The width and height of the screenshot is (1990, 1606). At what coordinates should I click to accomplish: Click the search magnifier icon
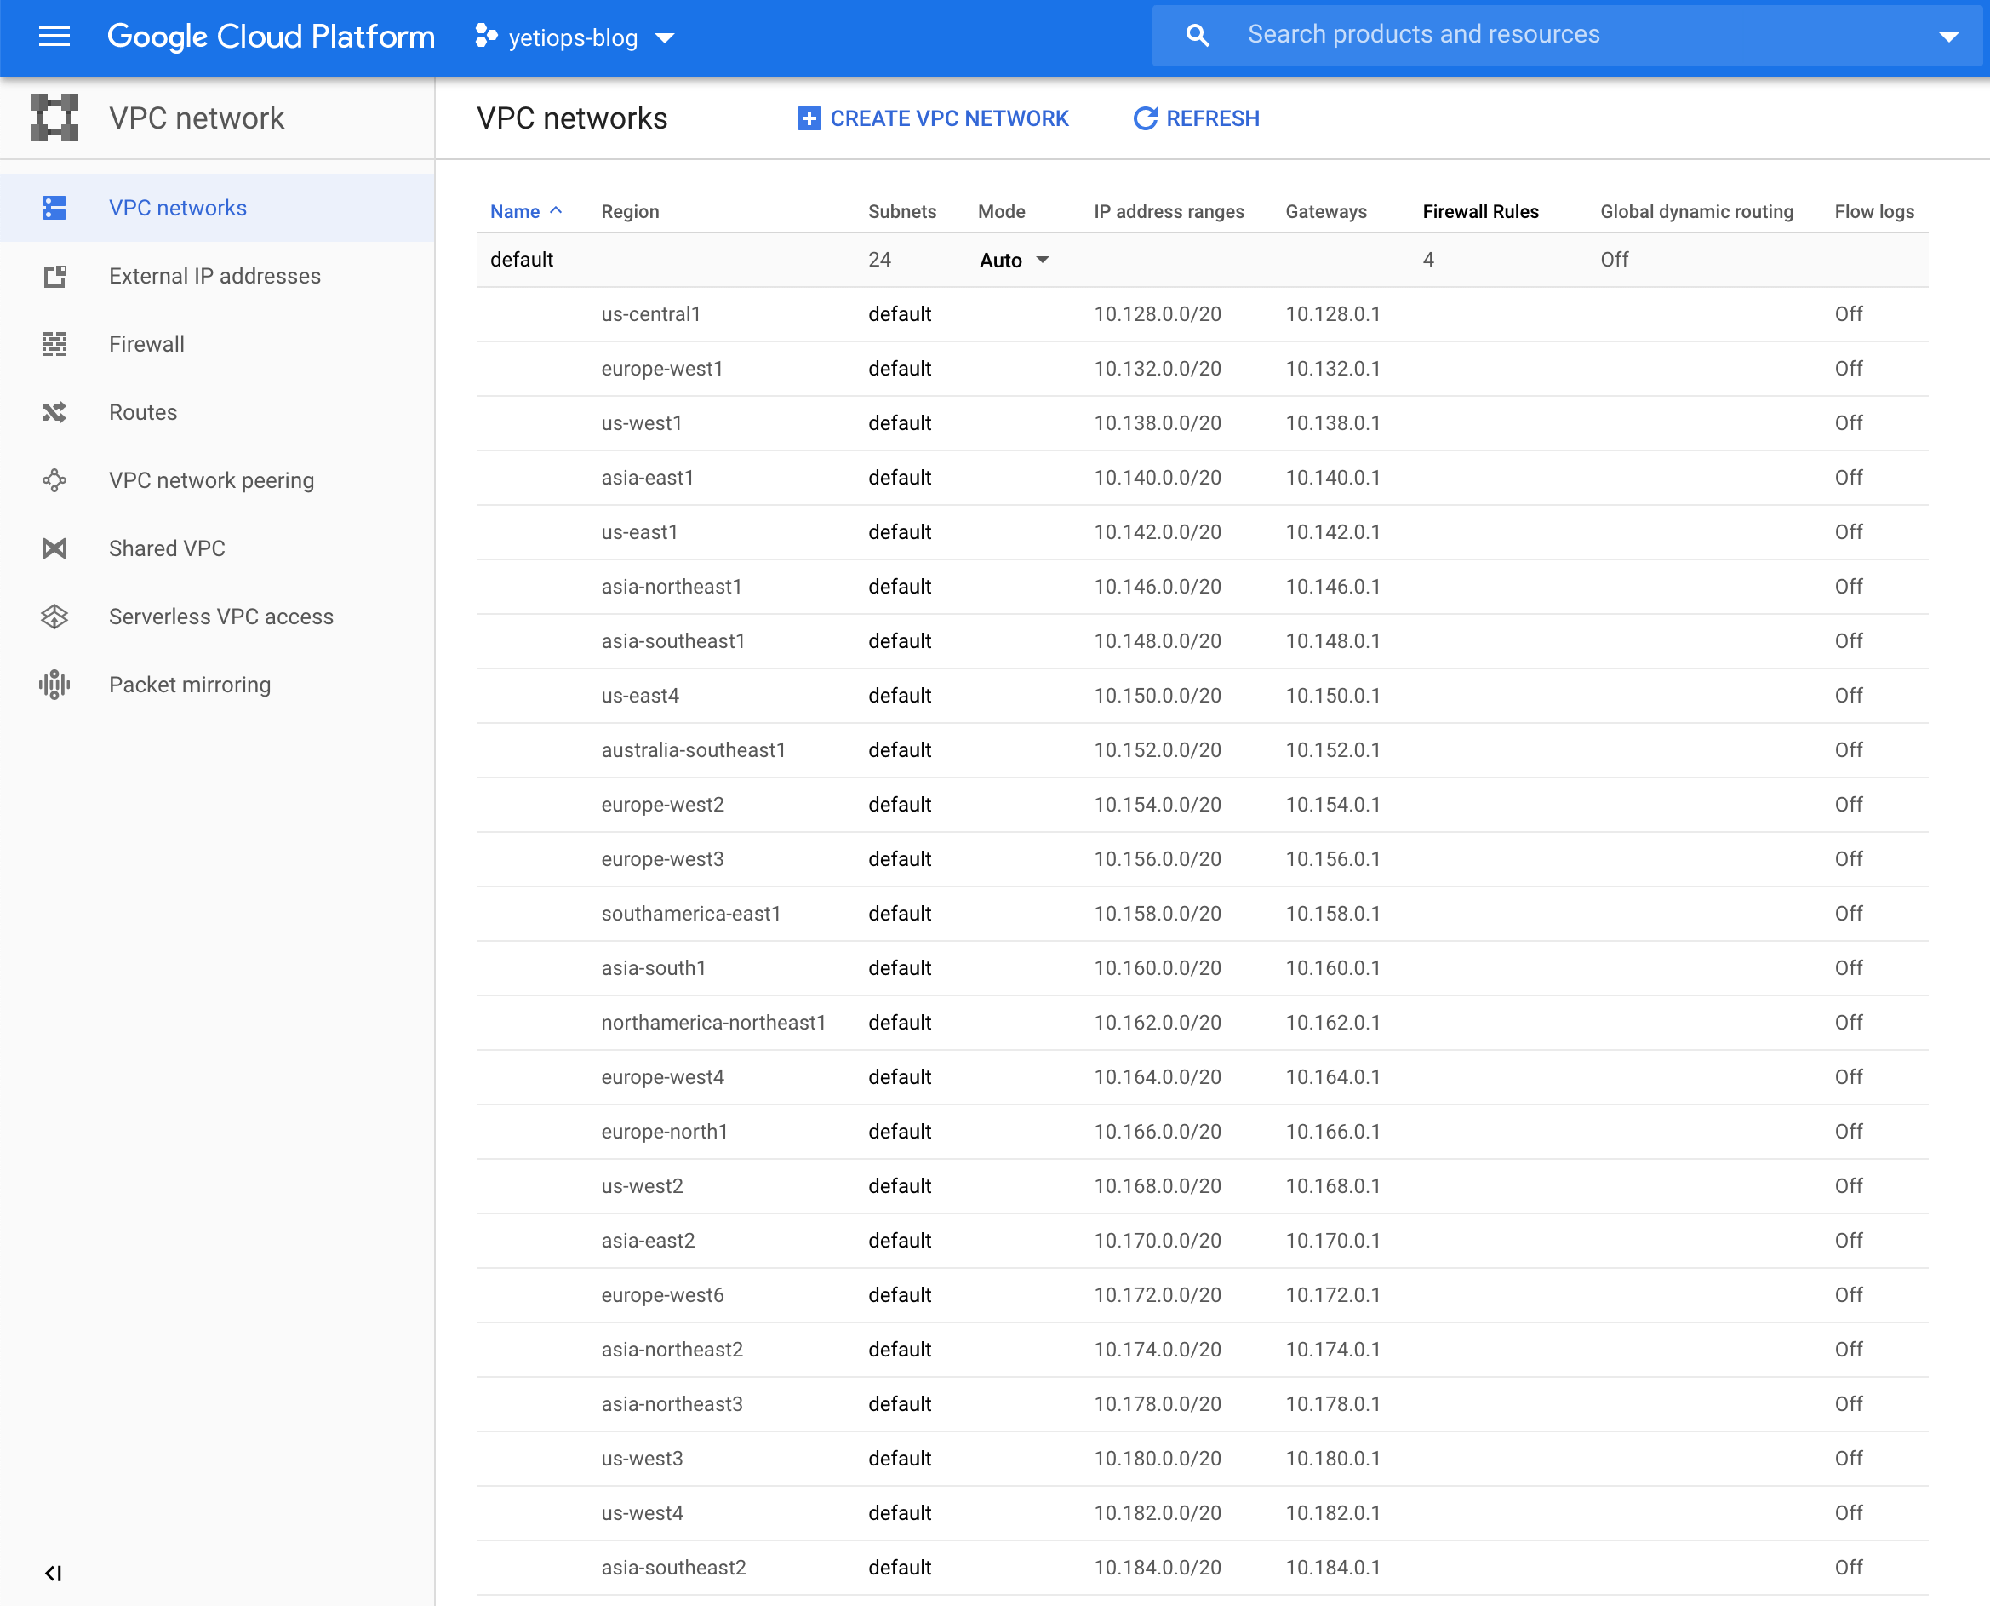pyautogui.click(x=1197, y=34)
